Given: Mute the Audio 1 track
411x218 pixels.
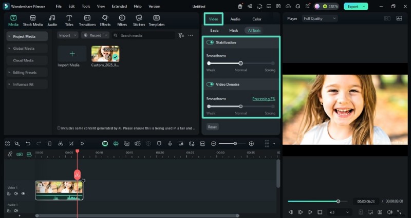Looking at the screenshot, I should [16, 210].
